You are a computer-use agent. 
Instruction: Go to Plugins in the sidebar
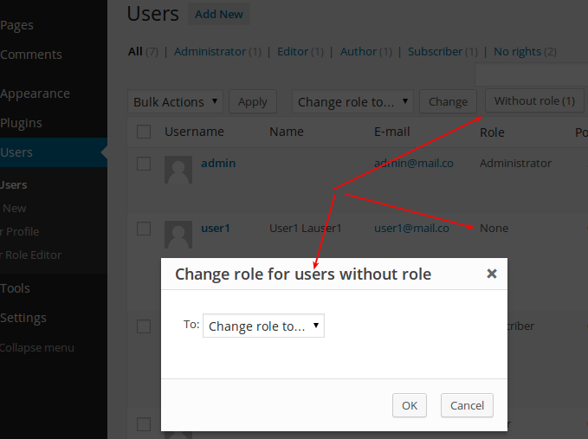point(21,123)
